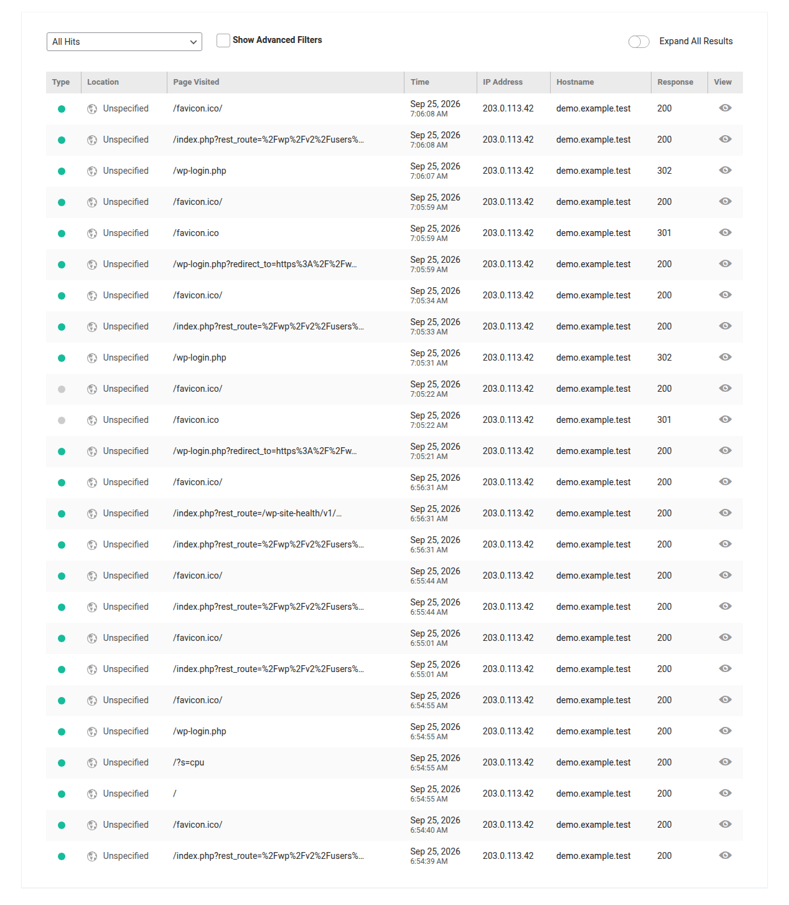Click the globe icon in the 7:05:33 AM row

[x=92, y=327]
